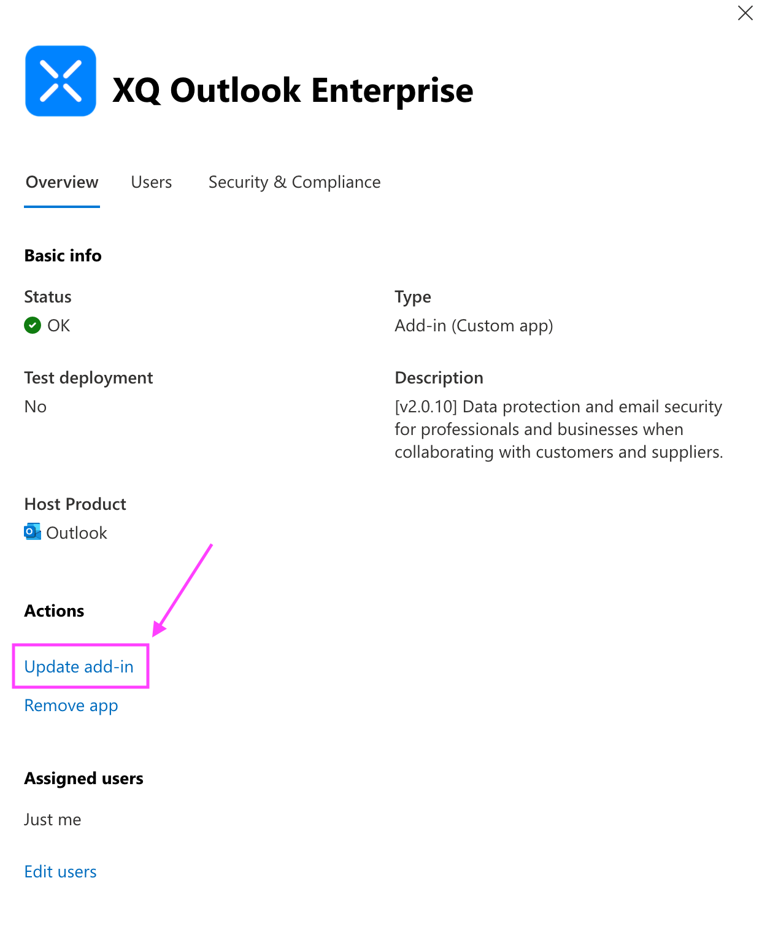
Task: Open the Security & Compliance tab
Action: pos(295,182)
